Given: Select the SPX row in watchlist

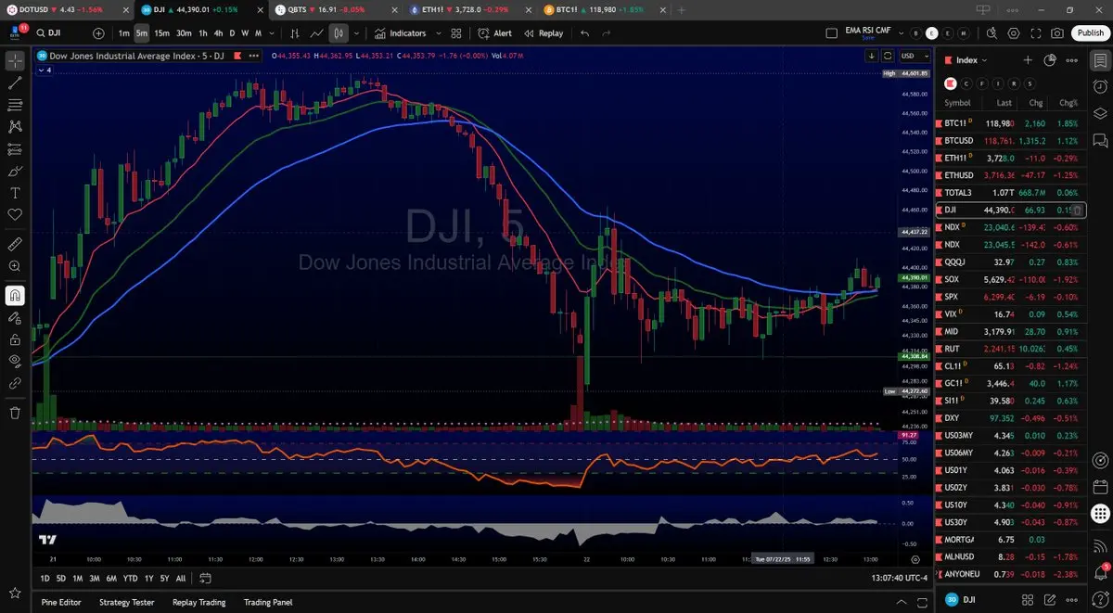Looking at the screenshot, I should [x=1012, y=297].
